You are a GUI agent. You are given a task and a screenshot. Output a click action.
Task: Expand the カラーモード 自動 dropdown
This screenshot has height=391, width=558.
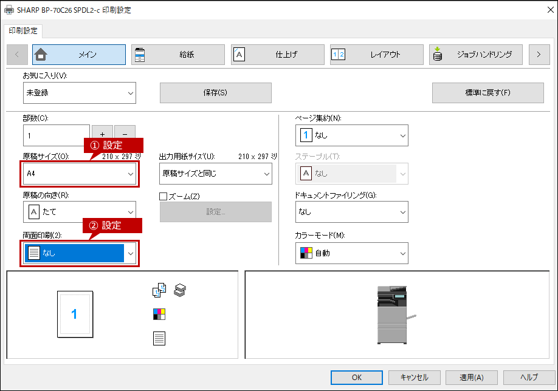click(351, 253)
